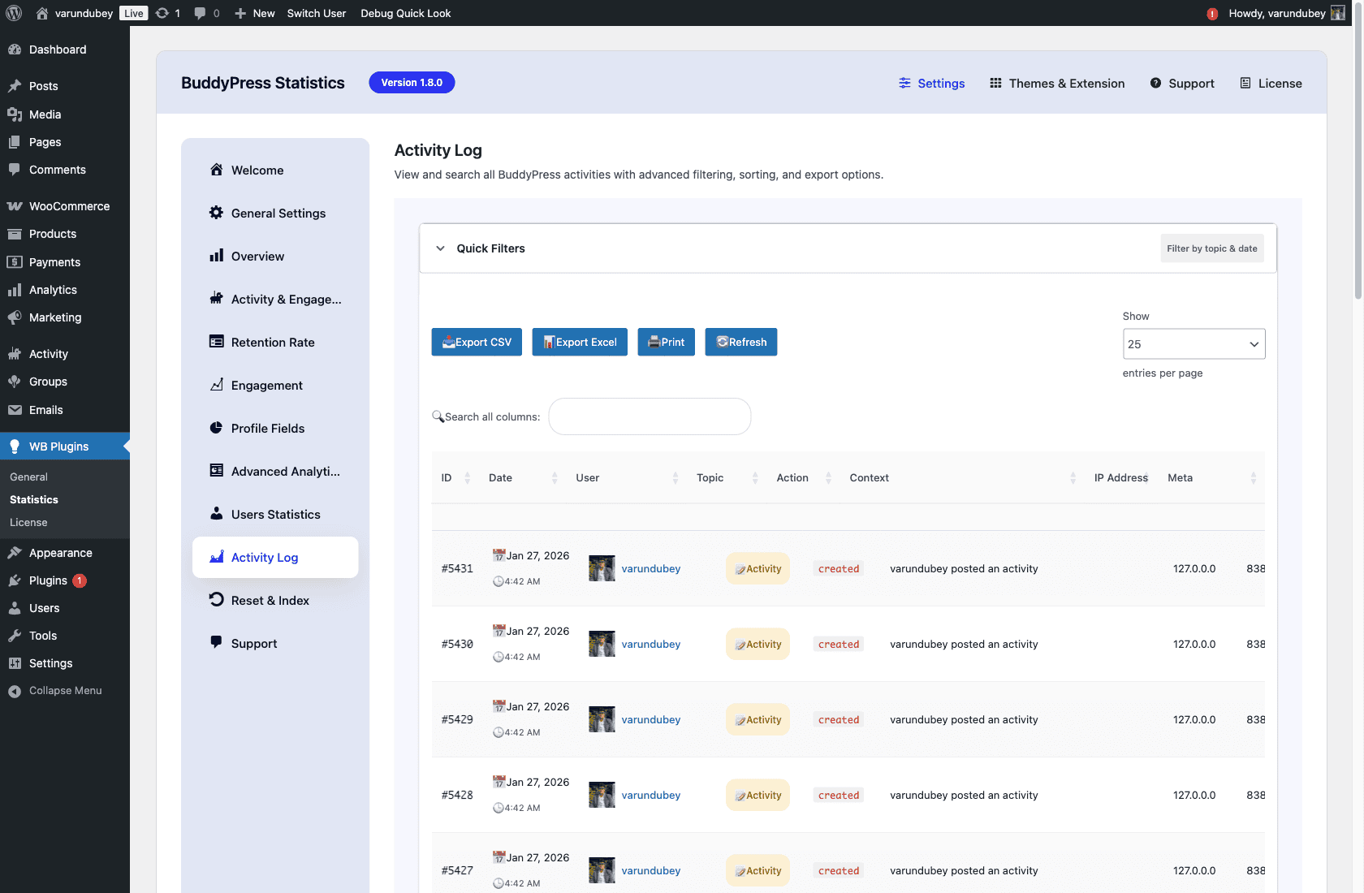Click the Profile Fields pie icon
1364x893 pixels.
tap(216, 428)
